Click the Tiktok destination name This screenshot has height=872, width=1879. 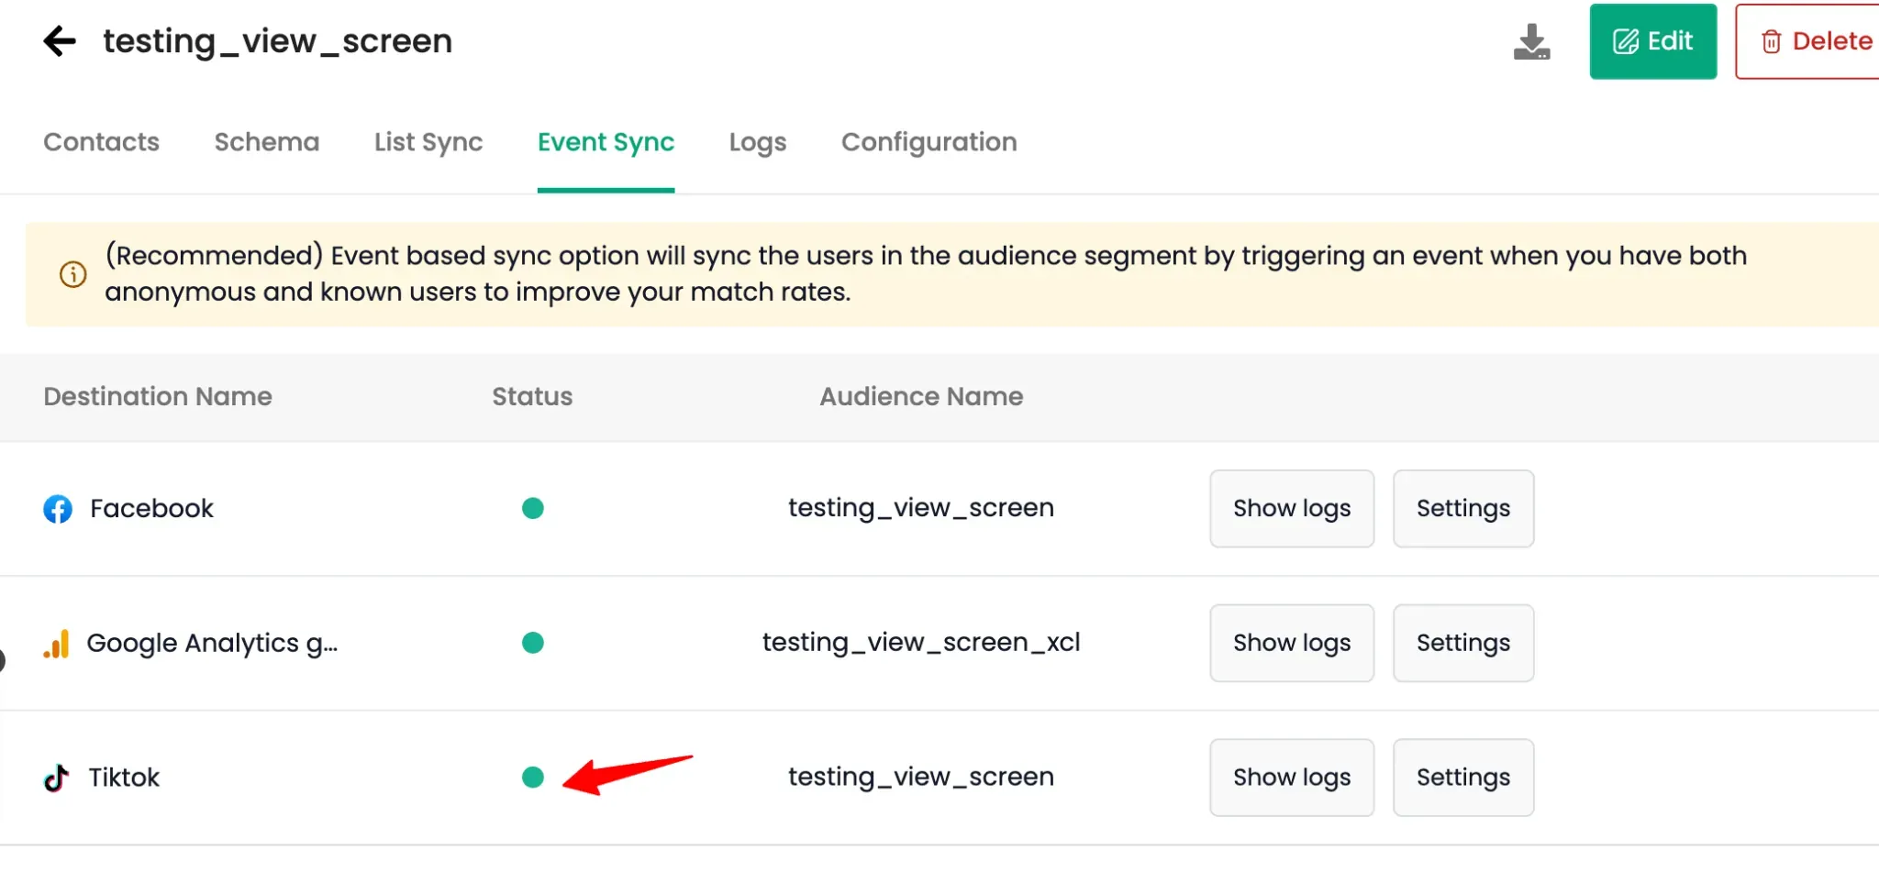coord(124,778)
